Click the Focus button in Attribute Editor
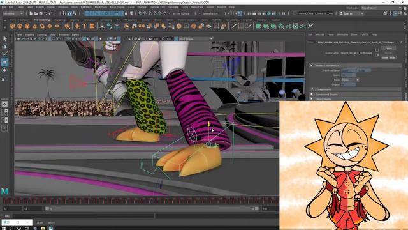This screenshot has width=408, height=230. [388, 49]
